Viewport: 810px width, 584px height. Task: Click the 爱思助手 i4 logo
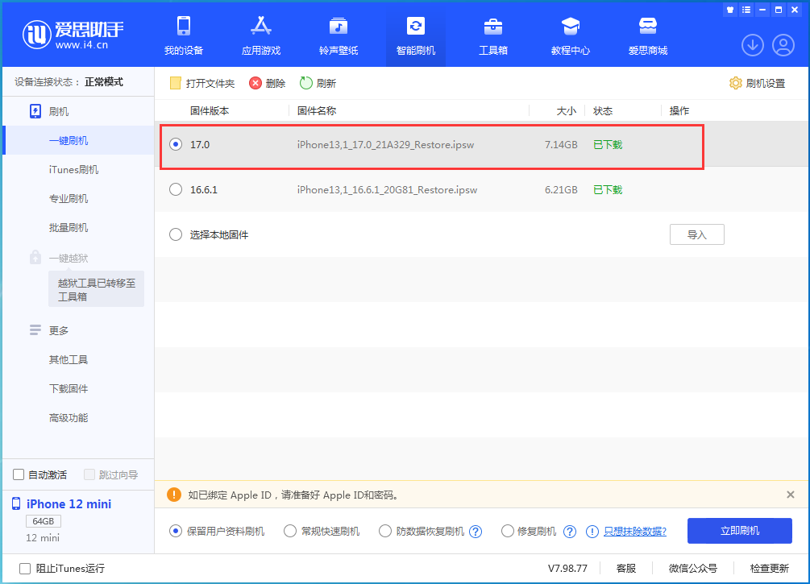tap(73, 35)
